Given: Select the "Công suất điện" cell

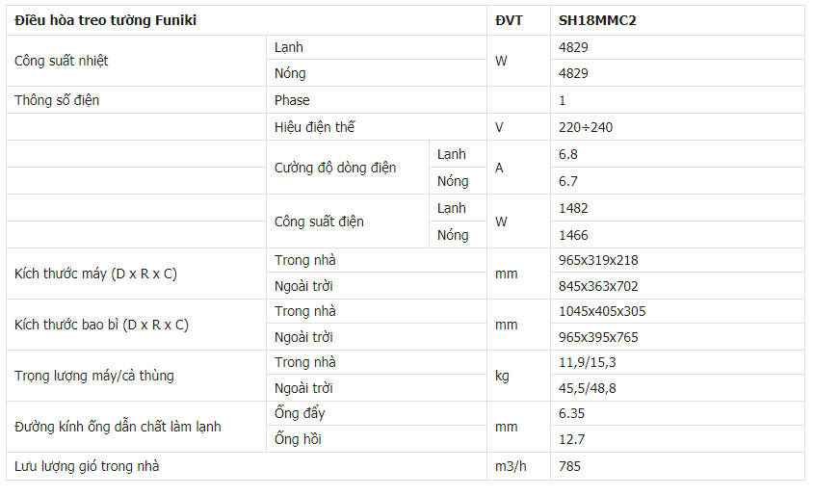Looking at the screenshot, I should (x=319, y=222).
